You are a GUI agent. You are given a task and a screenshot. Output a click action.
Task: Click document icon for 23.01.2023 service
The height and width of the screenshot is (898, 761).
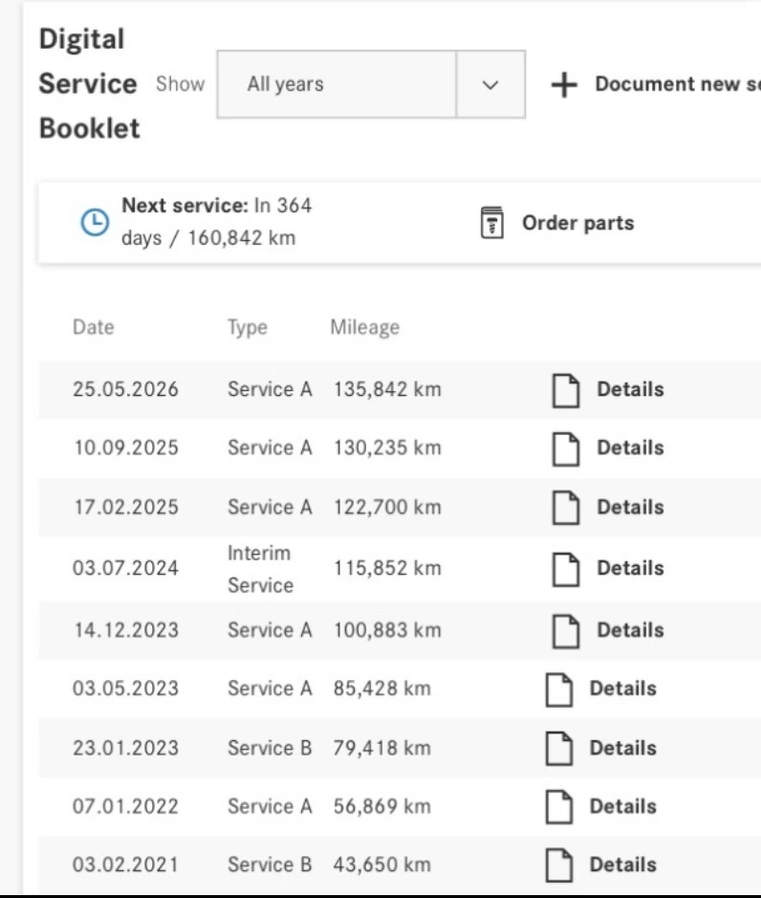559,749
